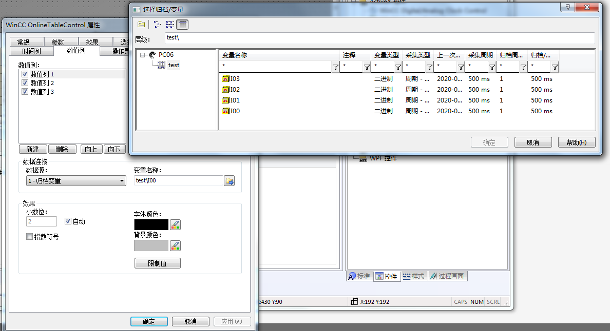Click the test archive icon in tree
The image size is (610, 331).
(161, 65)
